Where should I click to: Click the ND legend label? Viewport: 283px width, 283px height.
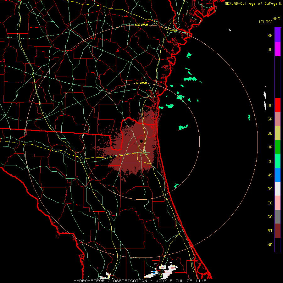pos(270,245)
